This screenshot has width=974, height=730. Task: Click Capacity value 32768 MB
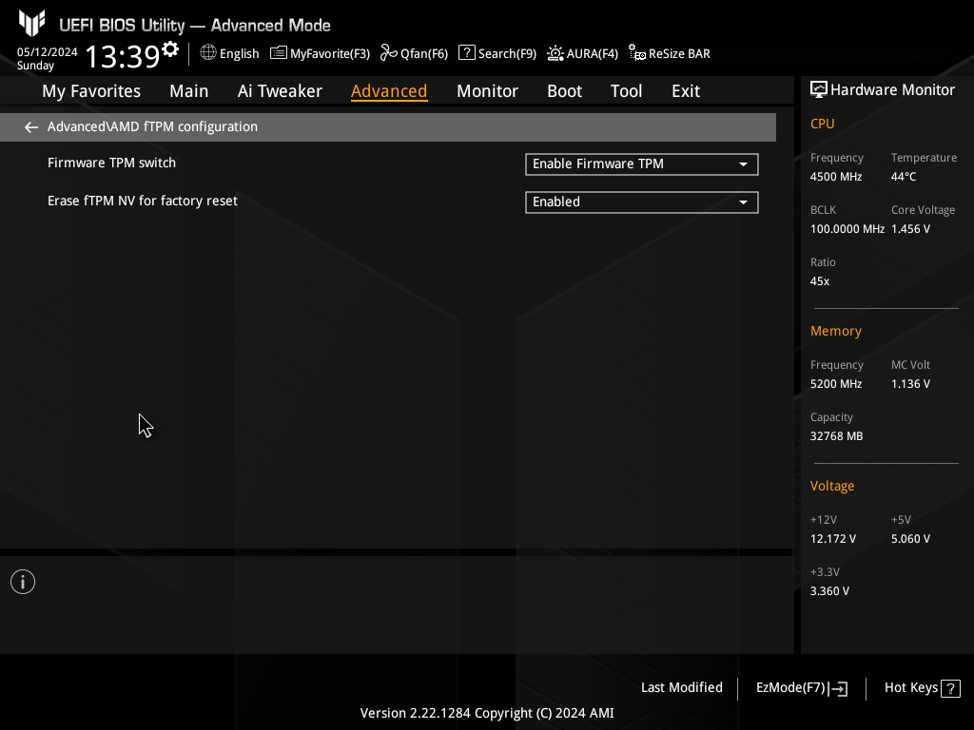(x=836, y=436)
